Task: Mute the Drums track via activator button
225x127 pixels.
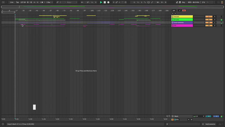Action: (x=209, y=19)
